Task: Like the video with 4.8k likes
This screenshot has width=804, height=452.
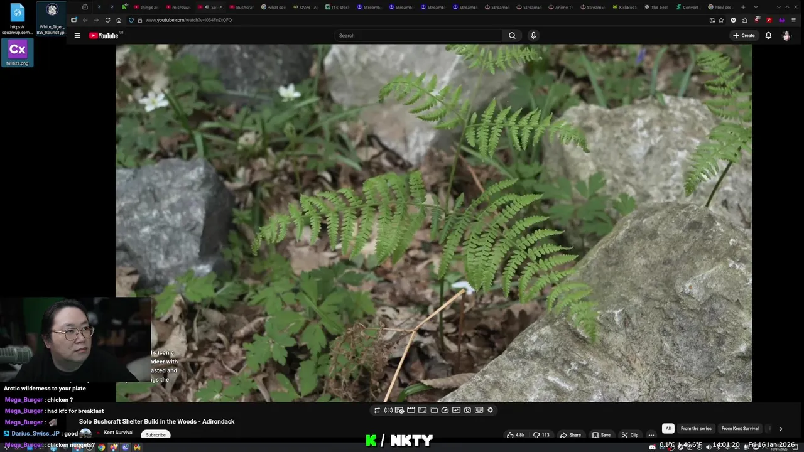Action: coord(516,435)
